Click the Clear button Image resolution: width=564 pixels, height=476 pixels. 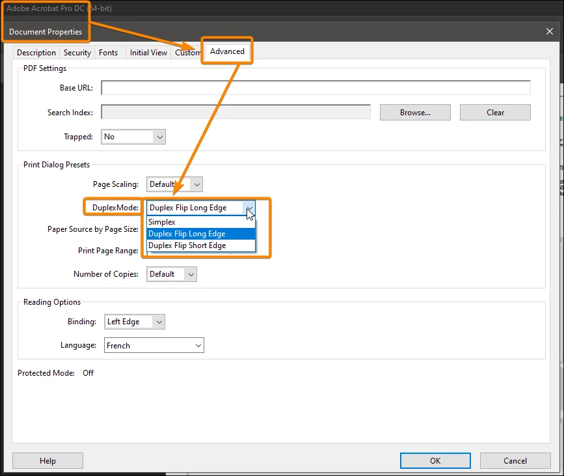pyautogui.click(x=495, y=113)
